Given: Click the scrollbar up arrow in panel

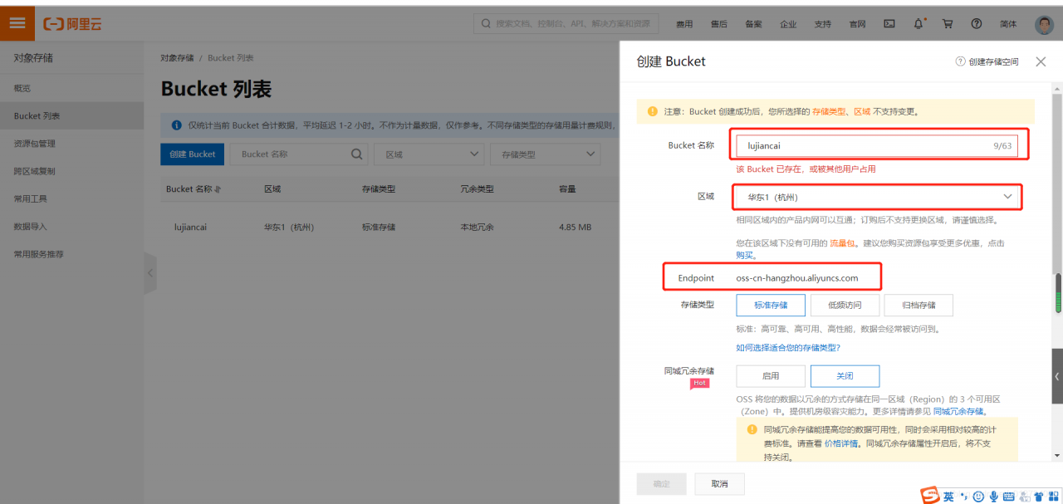Looking at the screenshot, I should click(x=1057, y=87).
